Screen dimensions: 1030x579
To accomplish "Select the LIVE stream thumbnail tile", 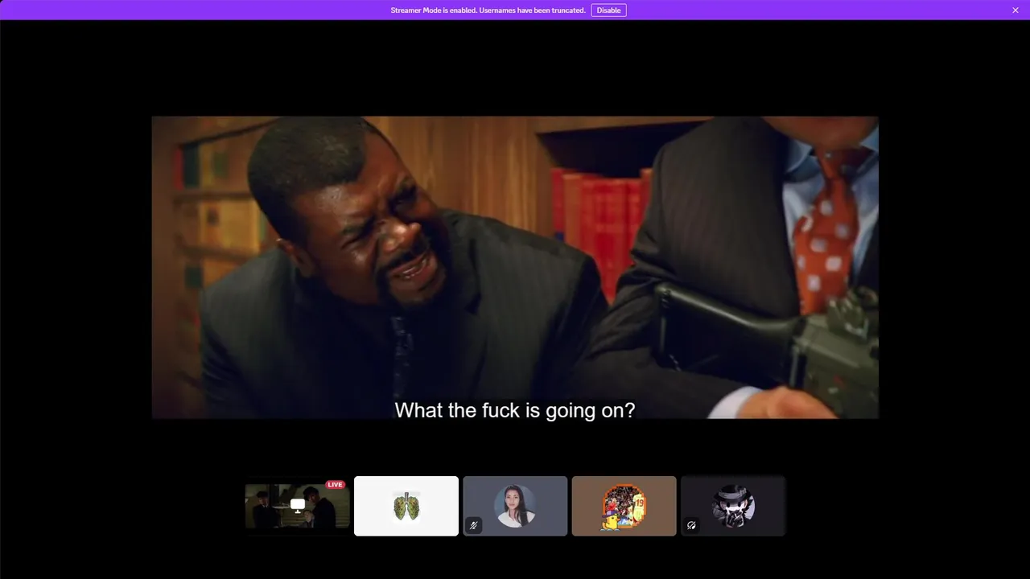I will click(x=298, y=506).
